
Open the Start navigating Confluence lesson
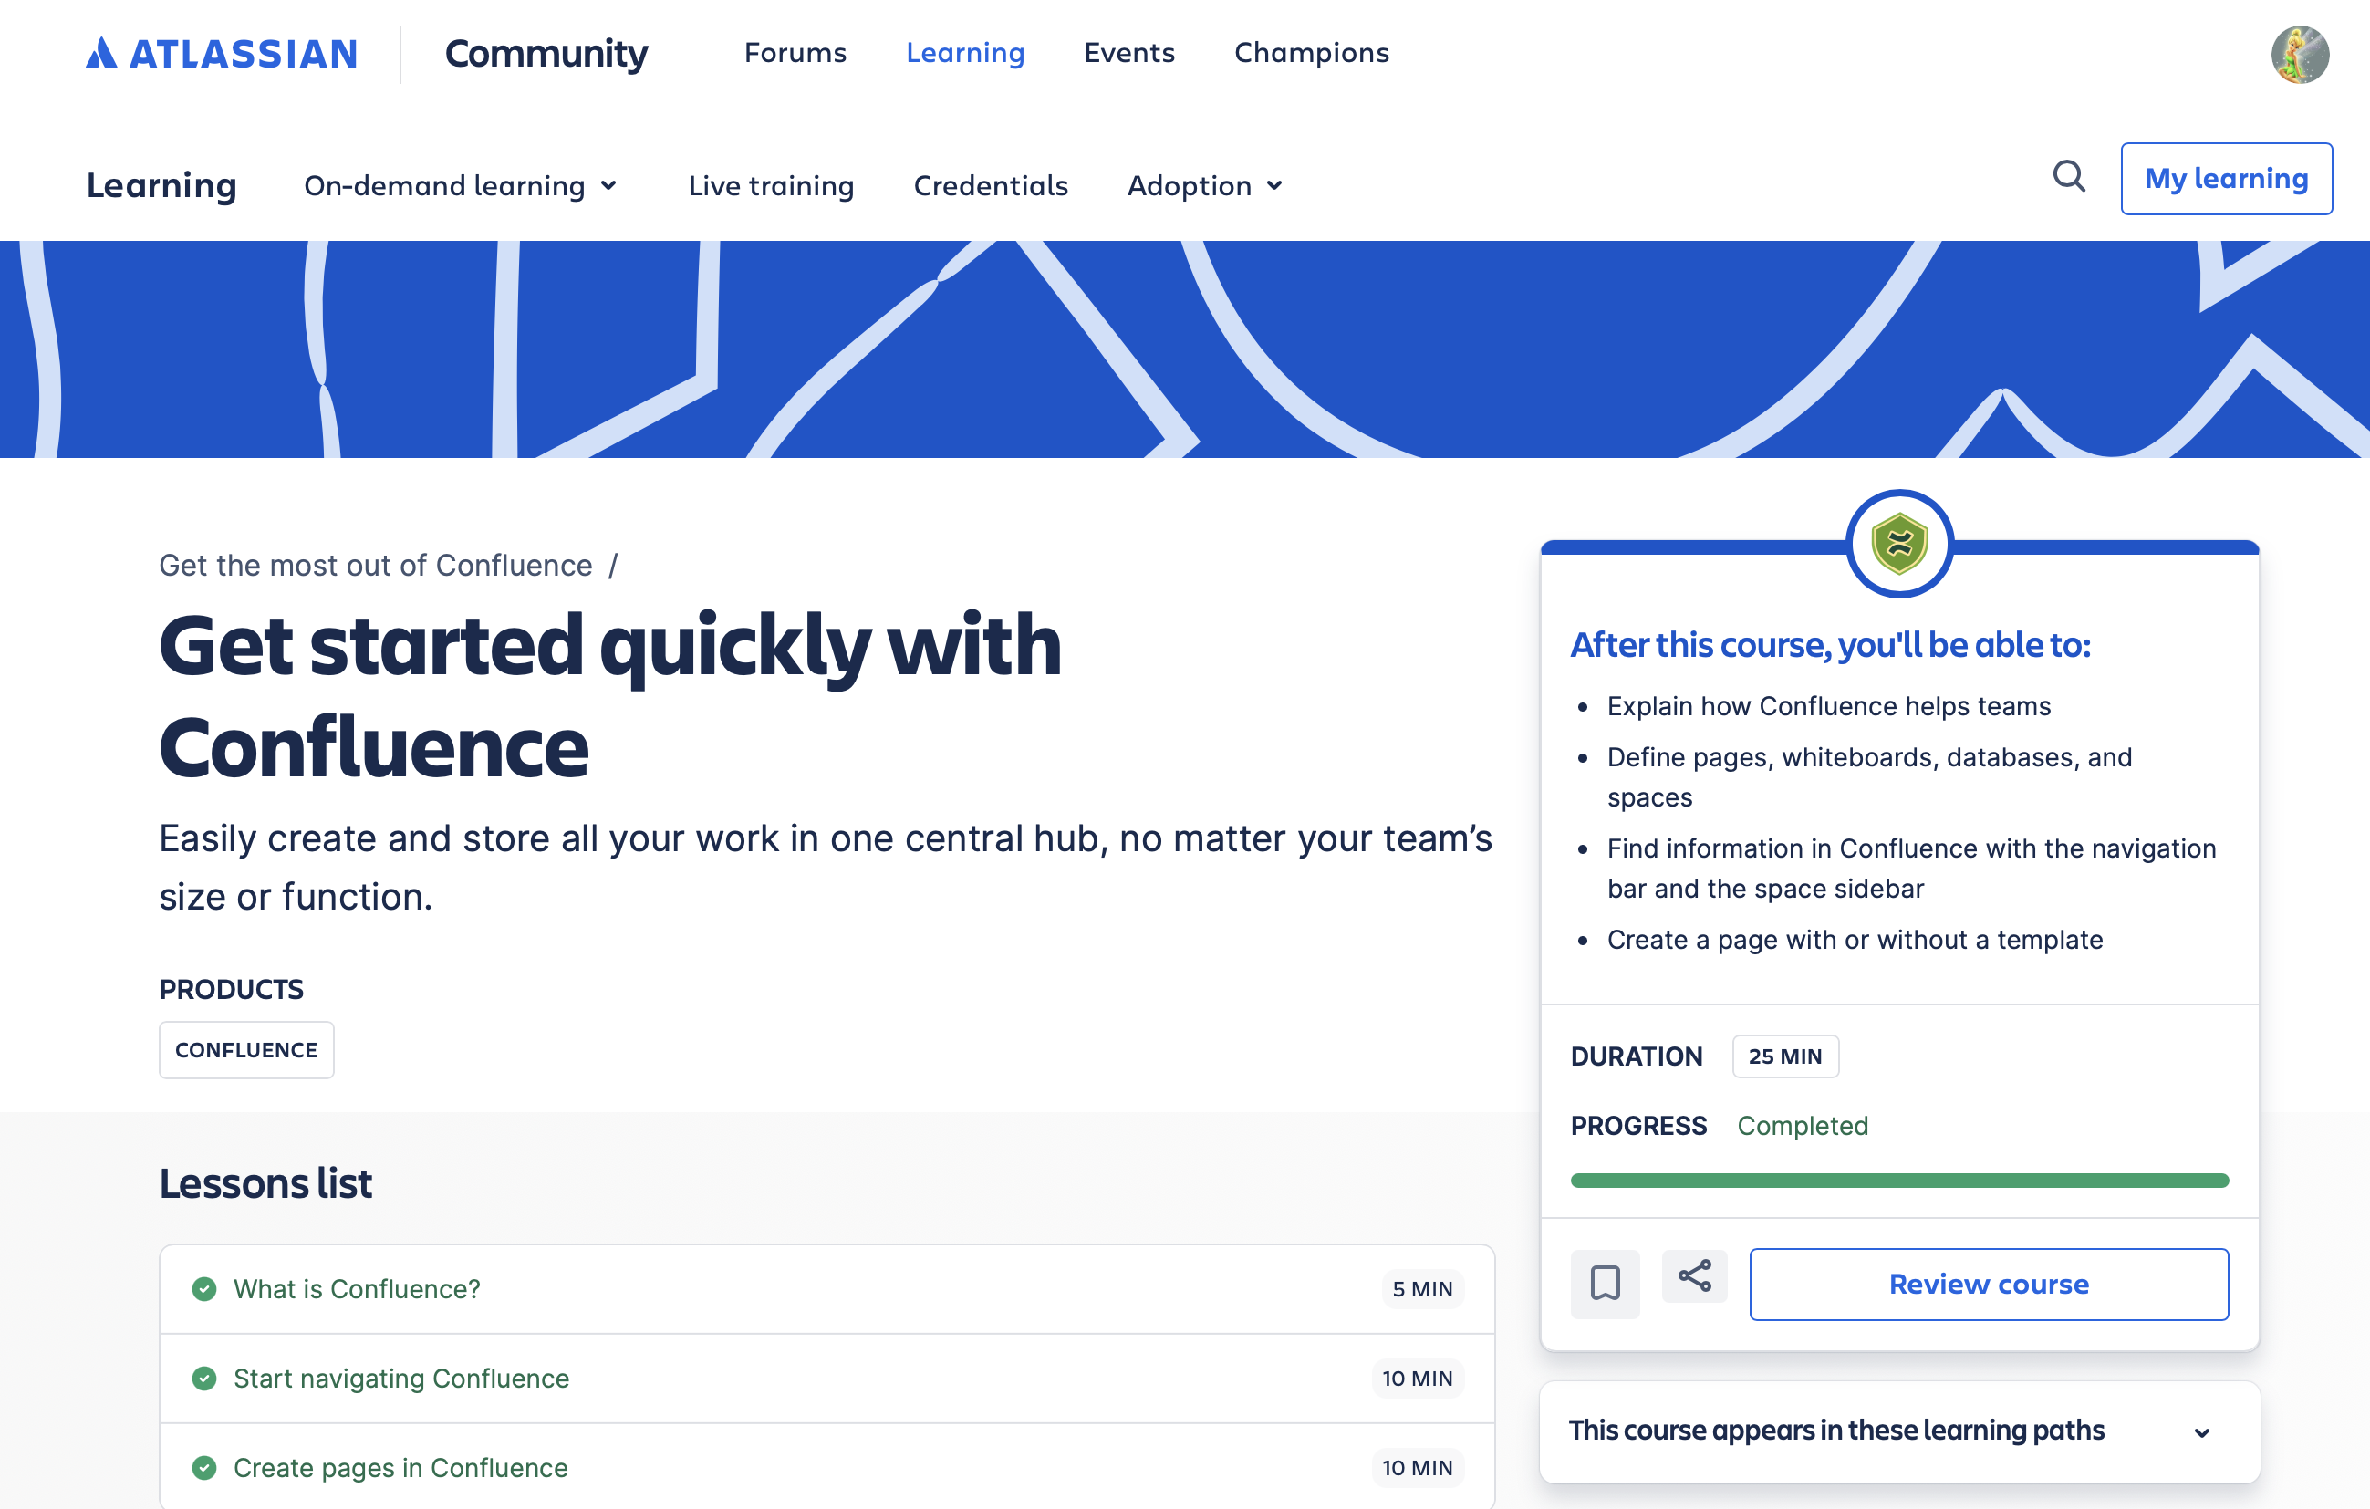[400, 1379]
